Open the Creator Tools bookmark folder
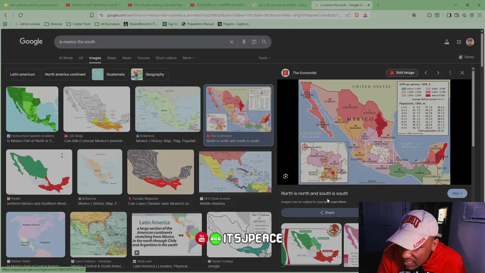The image size is (485, 273). tap(78, 24)
